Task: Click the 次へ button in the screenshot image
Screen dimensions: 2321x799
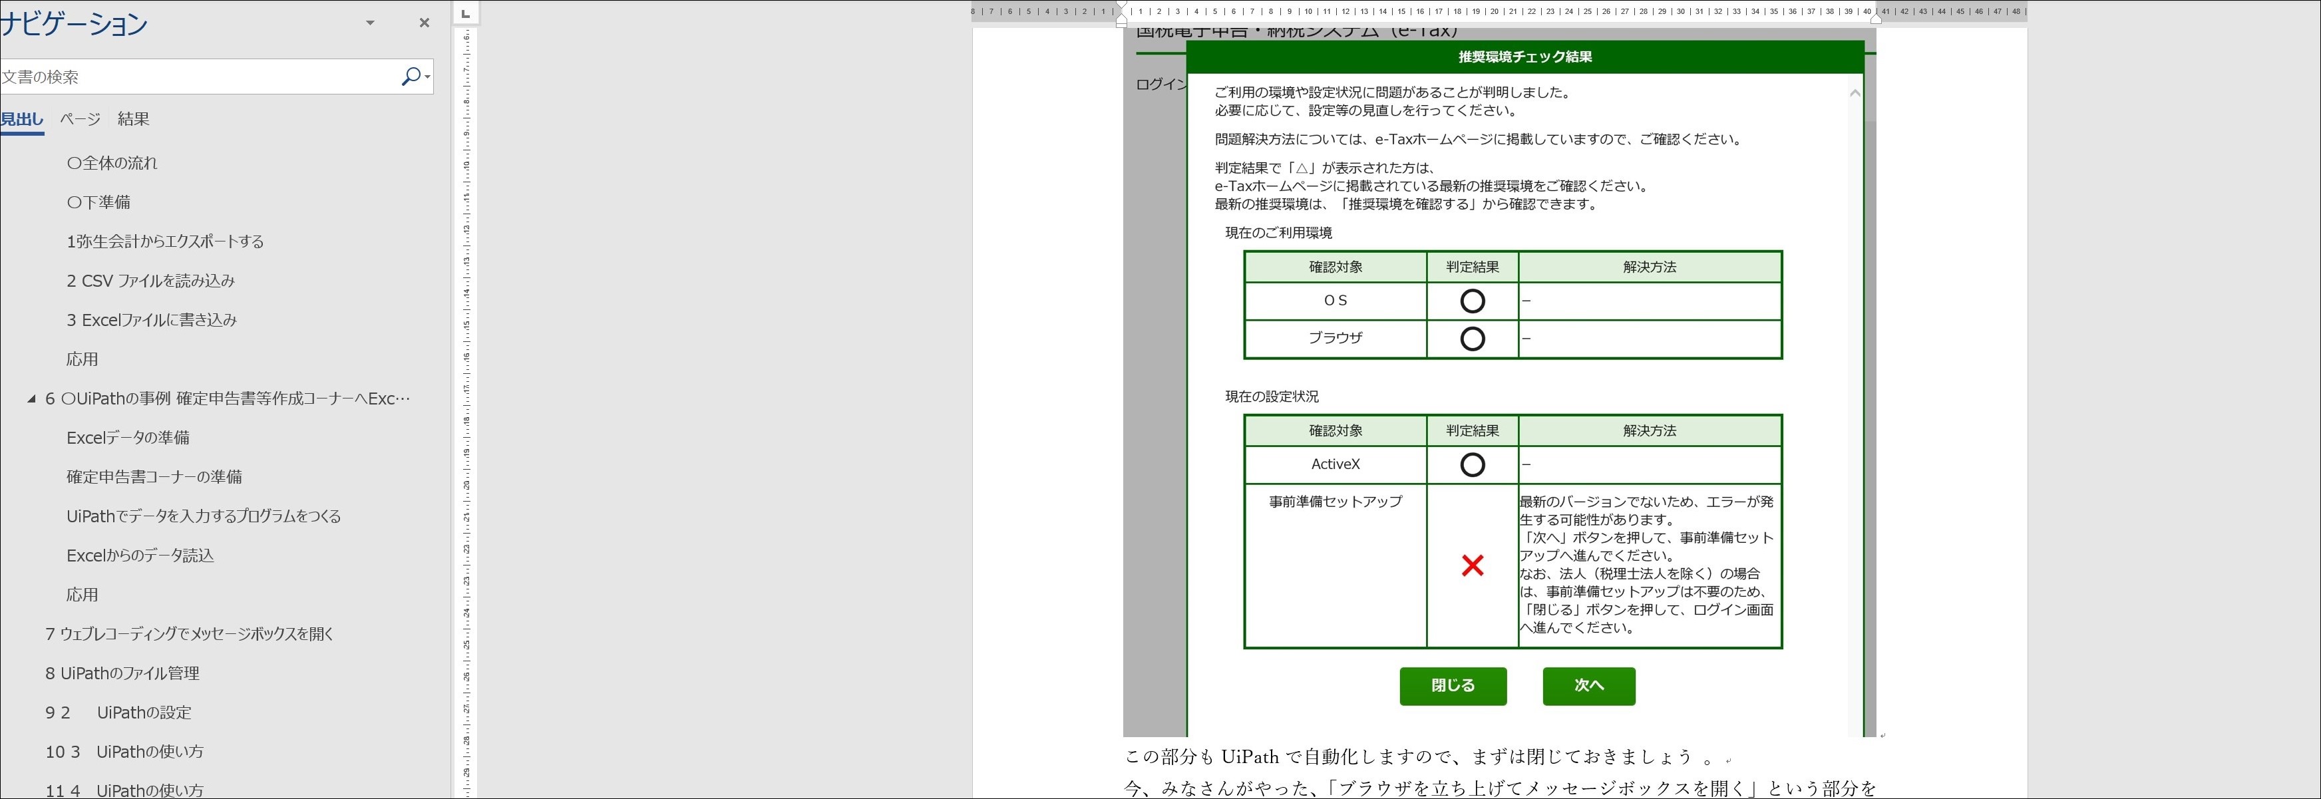Action: (x=1588, y=685)
